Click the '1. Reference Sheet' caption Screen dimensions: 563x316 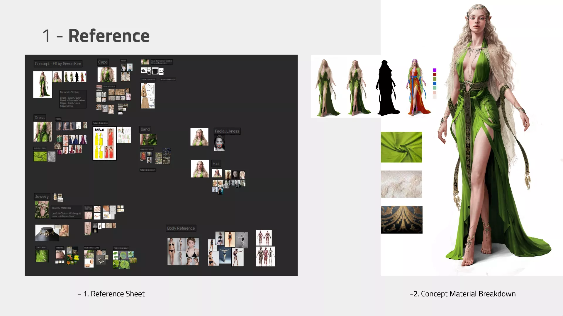click(x=111, y=294)
